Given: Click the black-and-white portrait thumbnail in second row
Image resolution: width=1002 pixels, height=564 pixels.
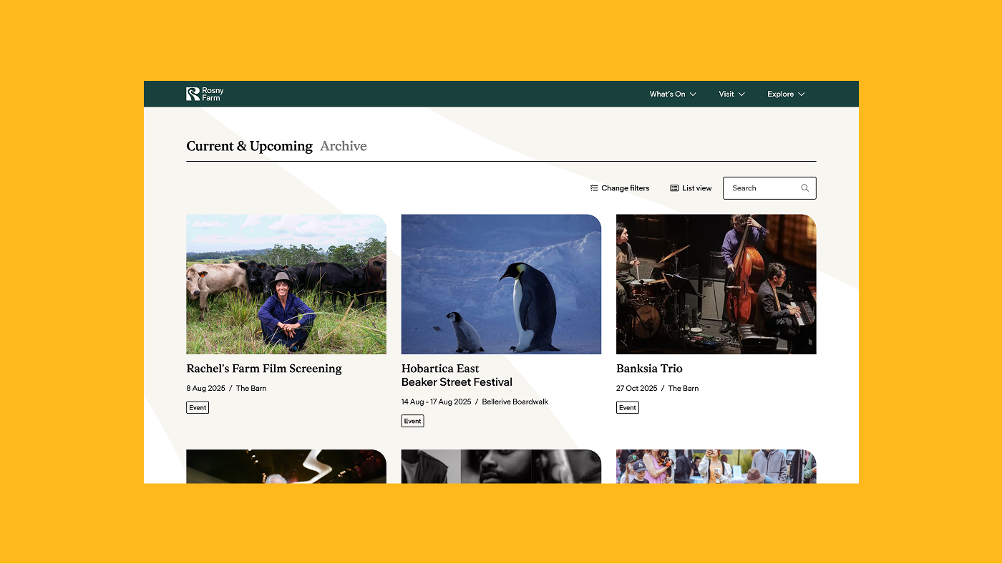Looking at the screenshot, I should pyautogui.click(x=501, y=466).
